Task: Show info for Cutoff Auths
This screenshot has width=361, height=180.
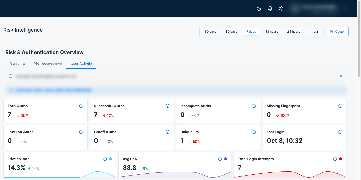Action: [x=167, y=132]
